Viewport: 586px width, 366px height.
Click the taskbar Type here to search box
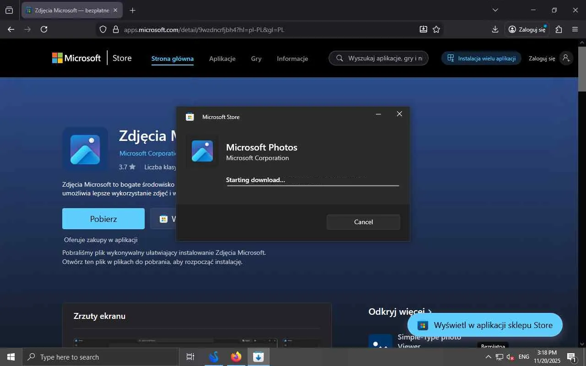tap(101, 357)
